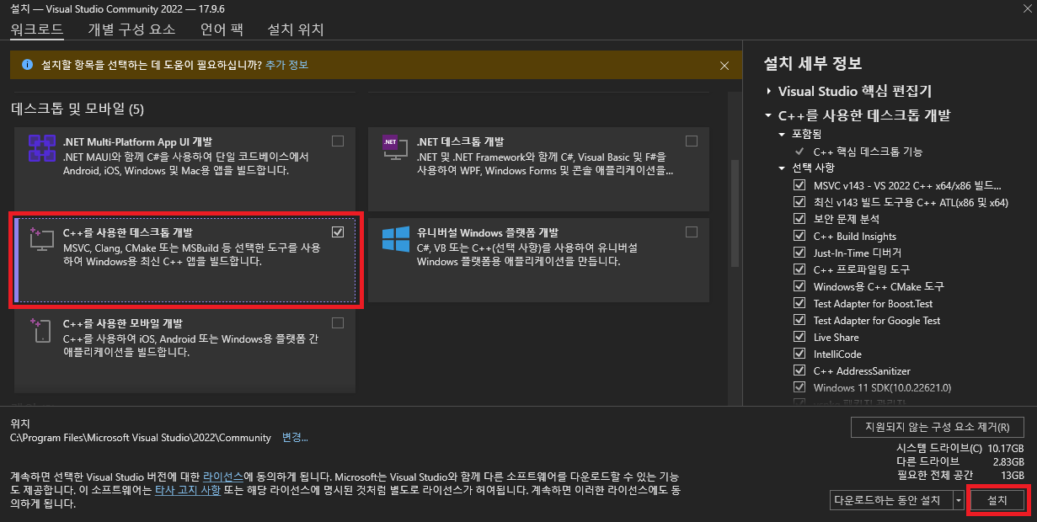This screenshot has width=1037, height=522.
Task: Click the .NET MAUI workload icon
Action: (41, 149)
